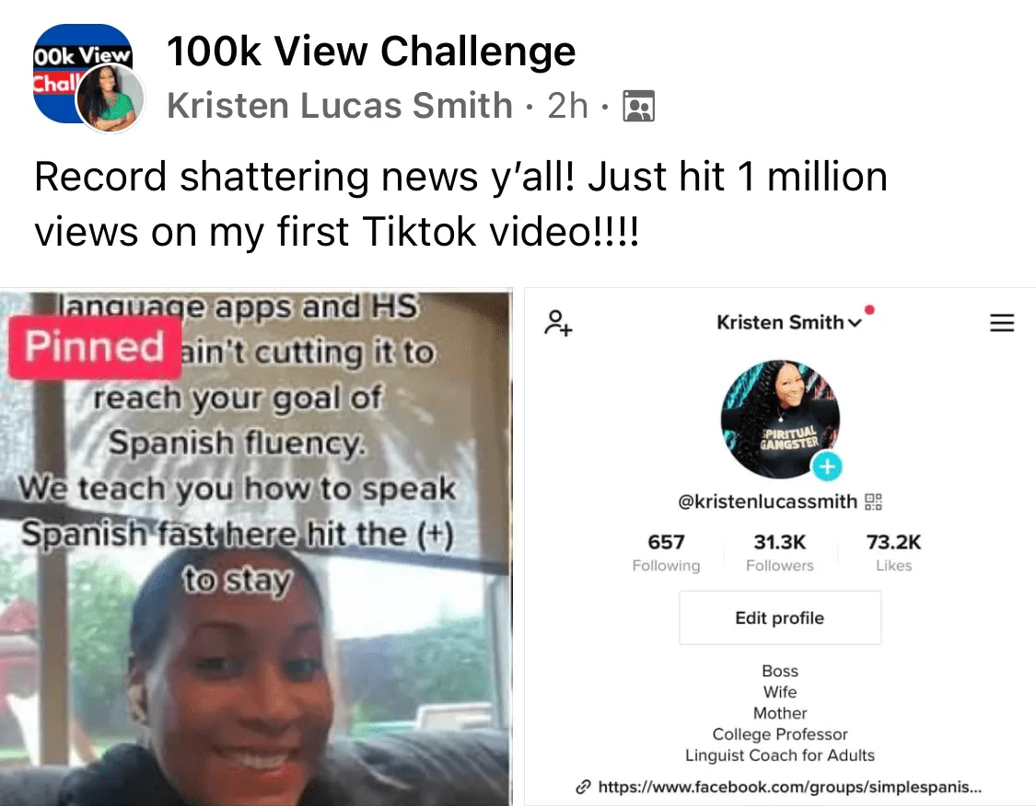The height and width of the screenshot is (806, 1036).
Task: Click the Edit profile button
Action: pyautogui.click(x=780, y=618)
